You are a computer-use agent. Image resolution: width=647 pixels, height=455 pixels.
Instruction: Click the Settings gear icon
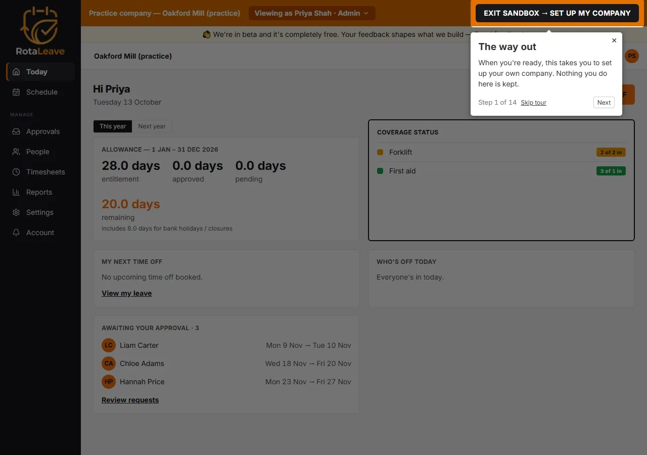pos(16,212)
